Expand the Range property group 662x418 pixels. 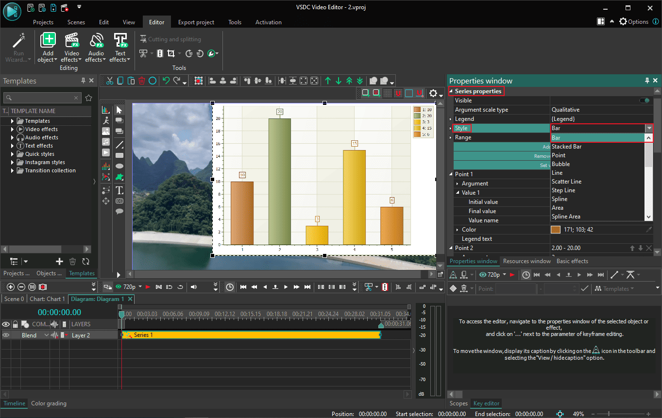(x=450, y=137)
